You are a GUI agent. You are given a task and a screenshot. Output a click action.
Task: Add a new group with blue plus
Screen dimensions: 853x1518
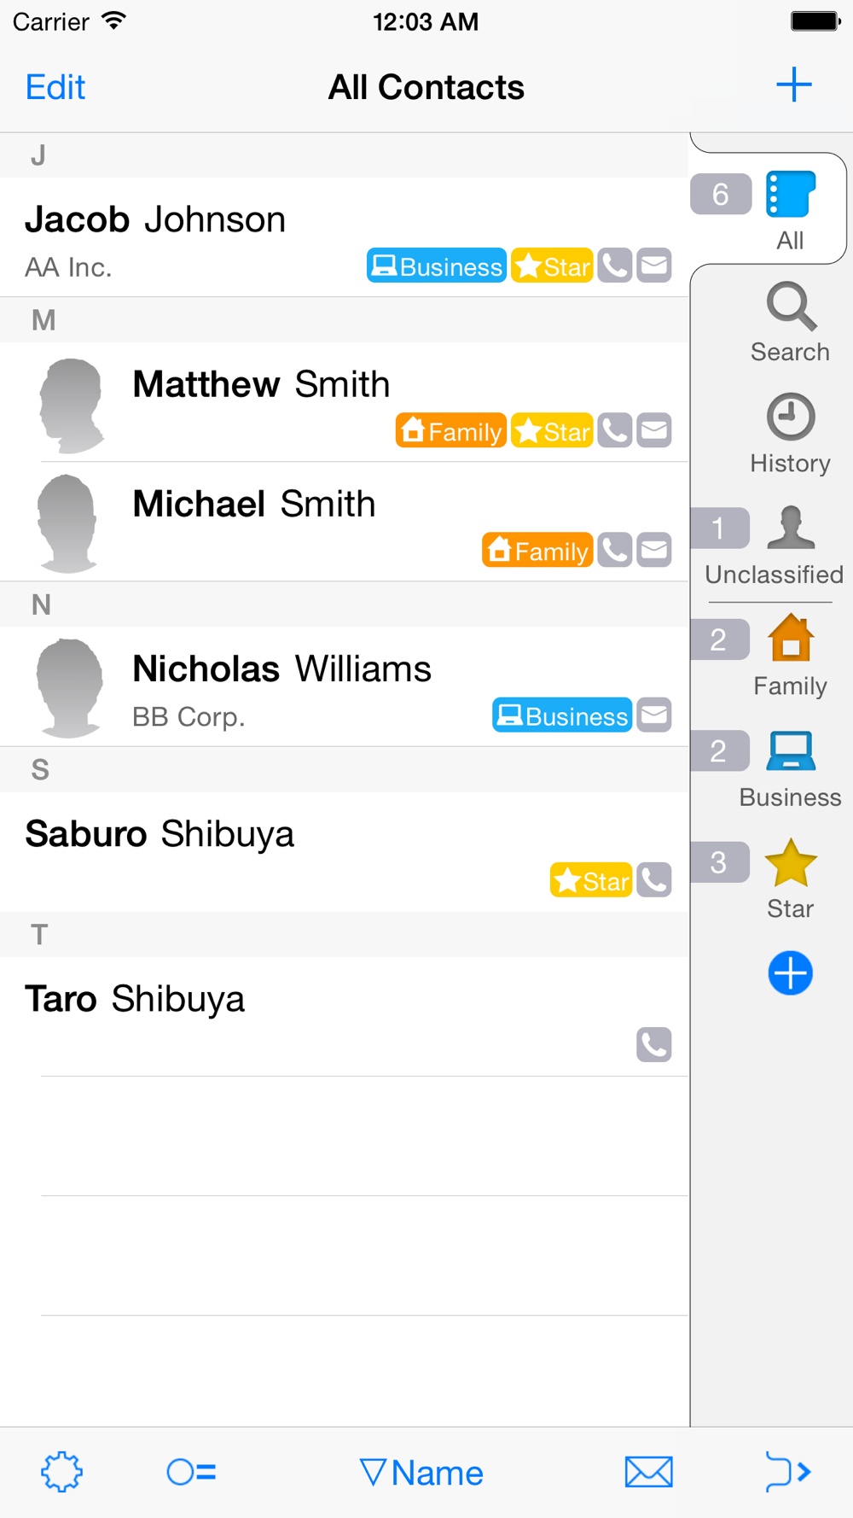pyautogui.click(x=790, y=973)
